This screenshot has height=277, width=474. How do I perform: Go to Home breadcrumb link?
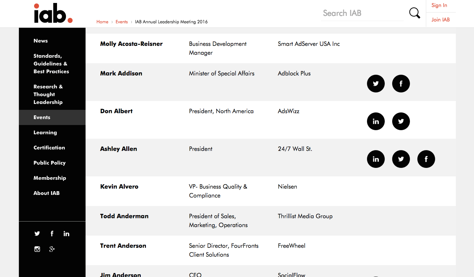coord(102,22)
